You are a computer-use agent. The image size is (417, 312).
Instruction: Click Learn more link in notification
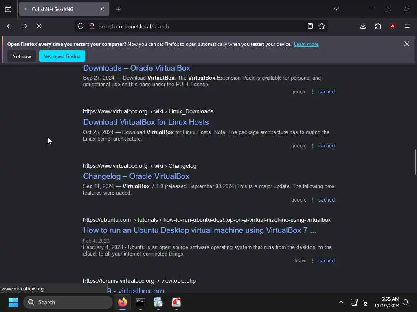click(306, 44)
